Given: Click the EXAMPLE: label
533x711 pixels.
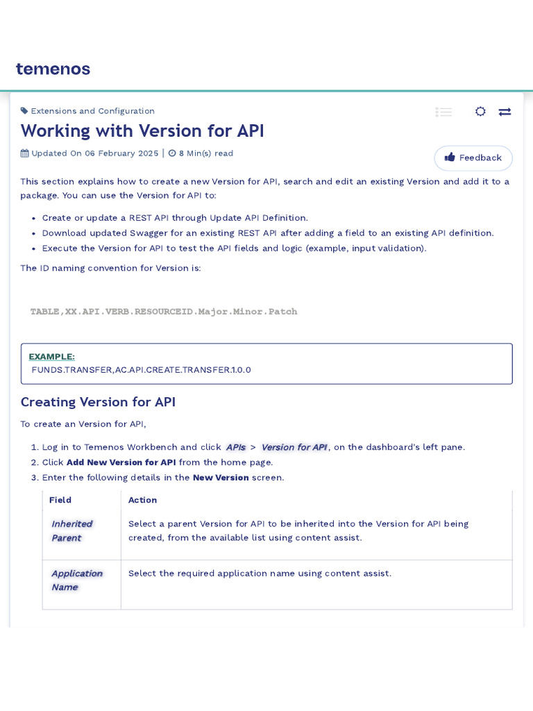Looking at the screenshot, I should coord(51,357).
